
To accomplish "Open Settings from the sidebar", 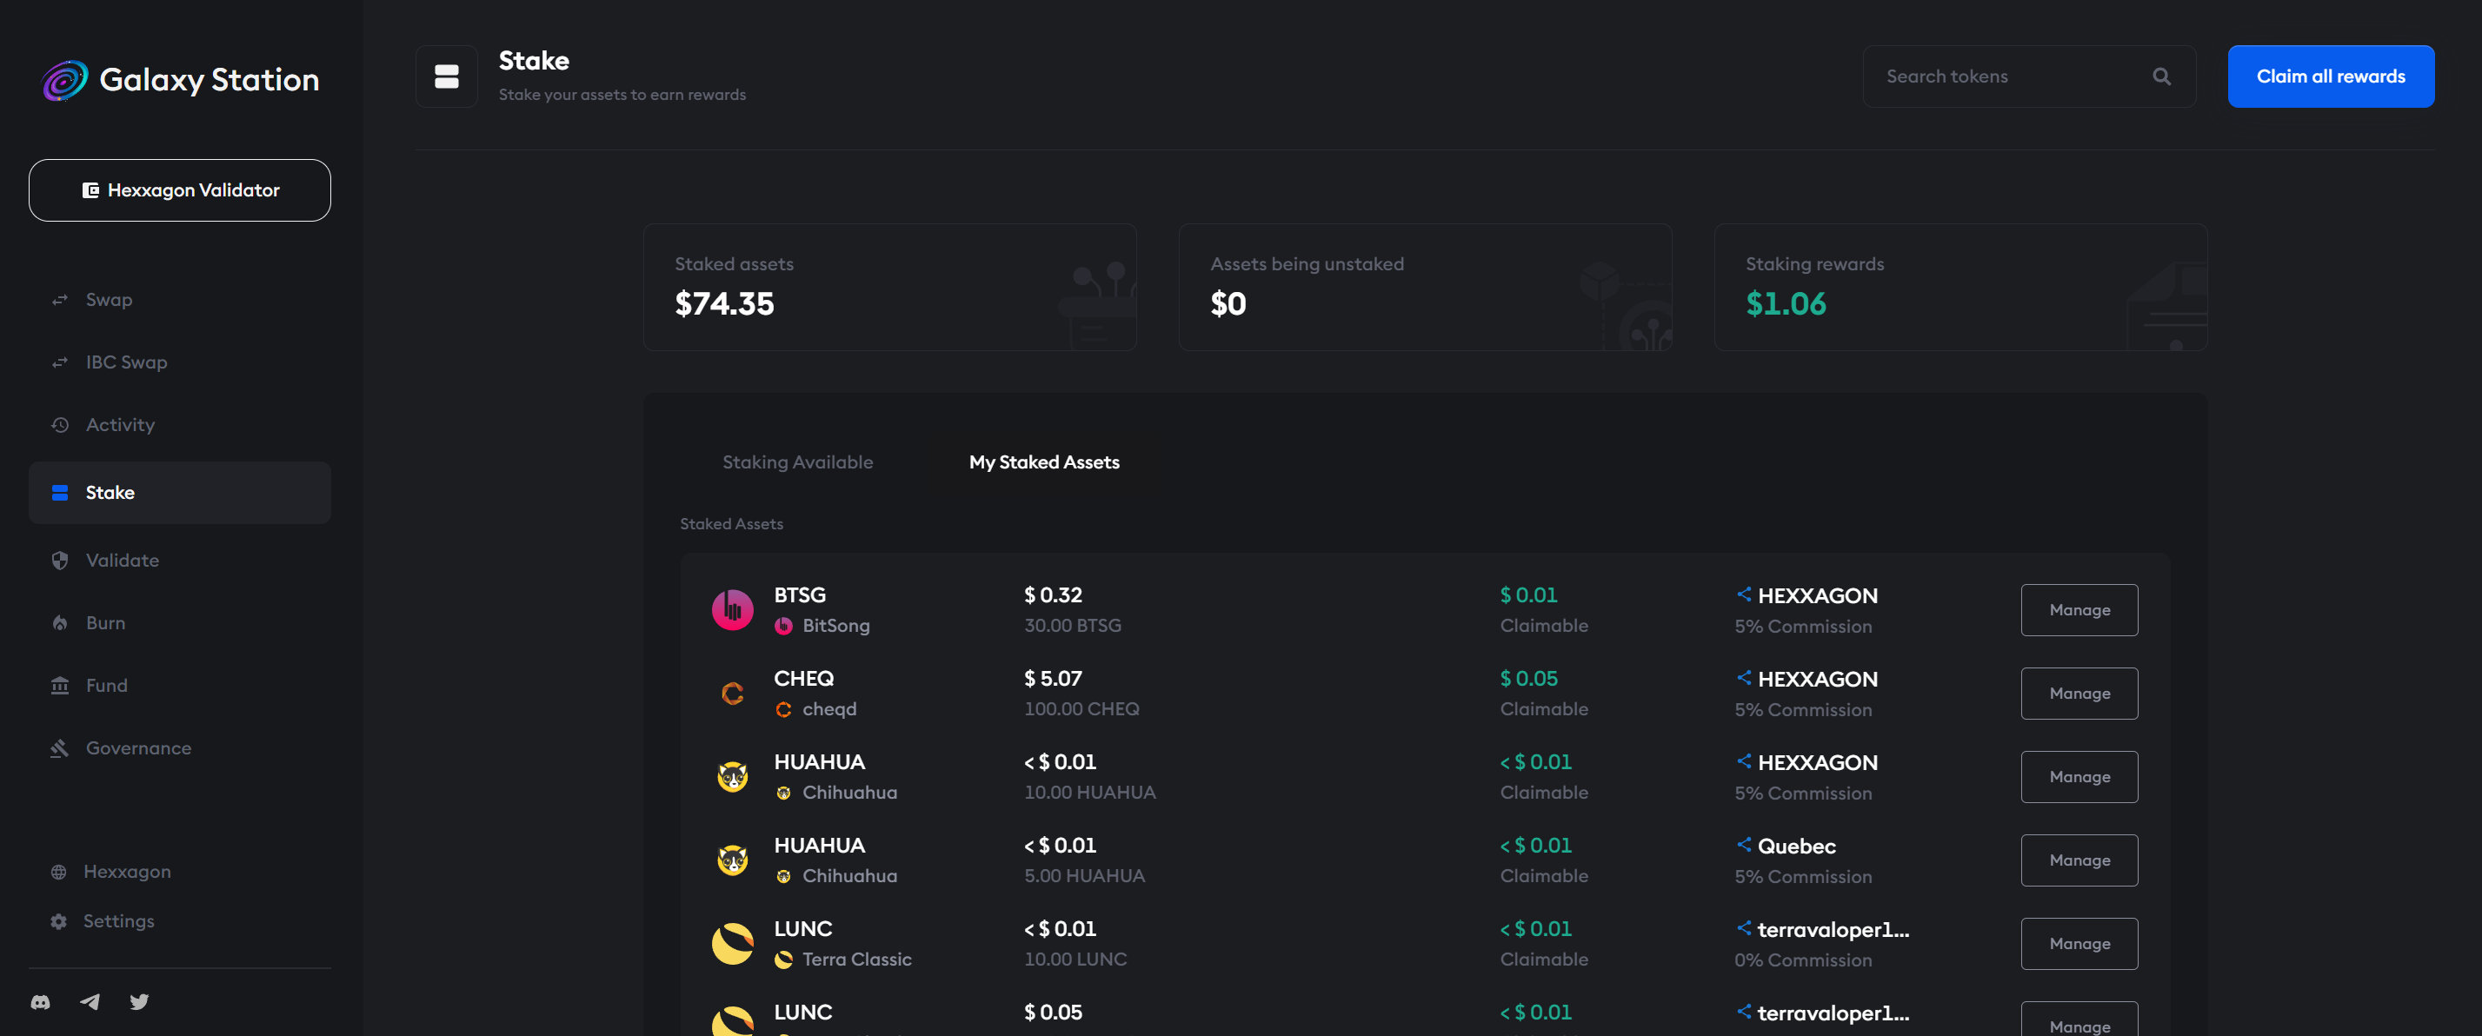I will click(119, 920).
